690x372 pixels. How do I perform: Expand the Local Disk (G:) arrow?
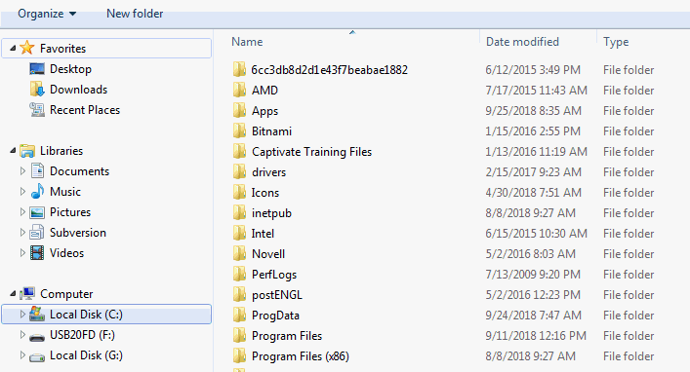pyautogui.click(x=22, y=354)
